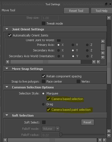Image resolution: width=112 pixels, height=142 pixels.
Task: Click main panel scroll up arrow at top
Action: 109,18
